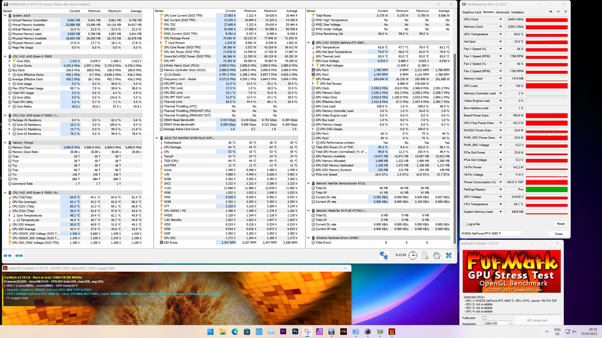
Task: Collapse the Memory Timings tree section
Action: point(5,143)
